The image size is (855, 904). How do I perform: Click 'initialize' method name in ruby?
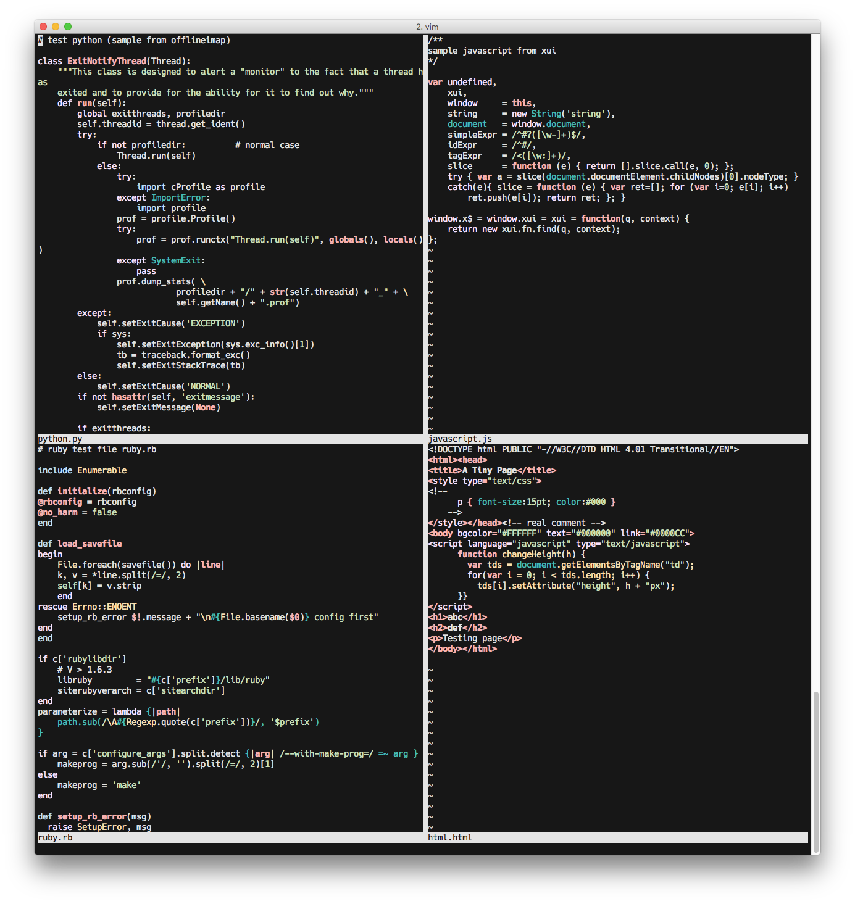(82, 491)
